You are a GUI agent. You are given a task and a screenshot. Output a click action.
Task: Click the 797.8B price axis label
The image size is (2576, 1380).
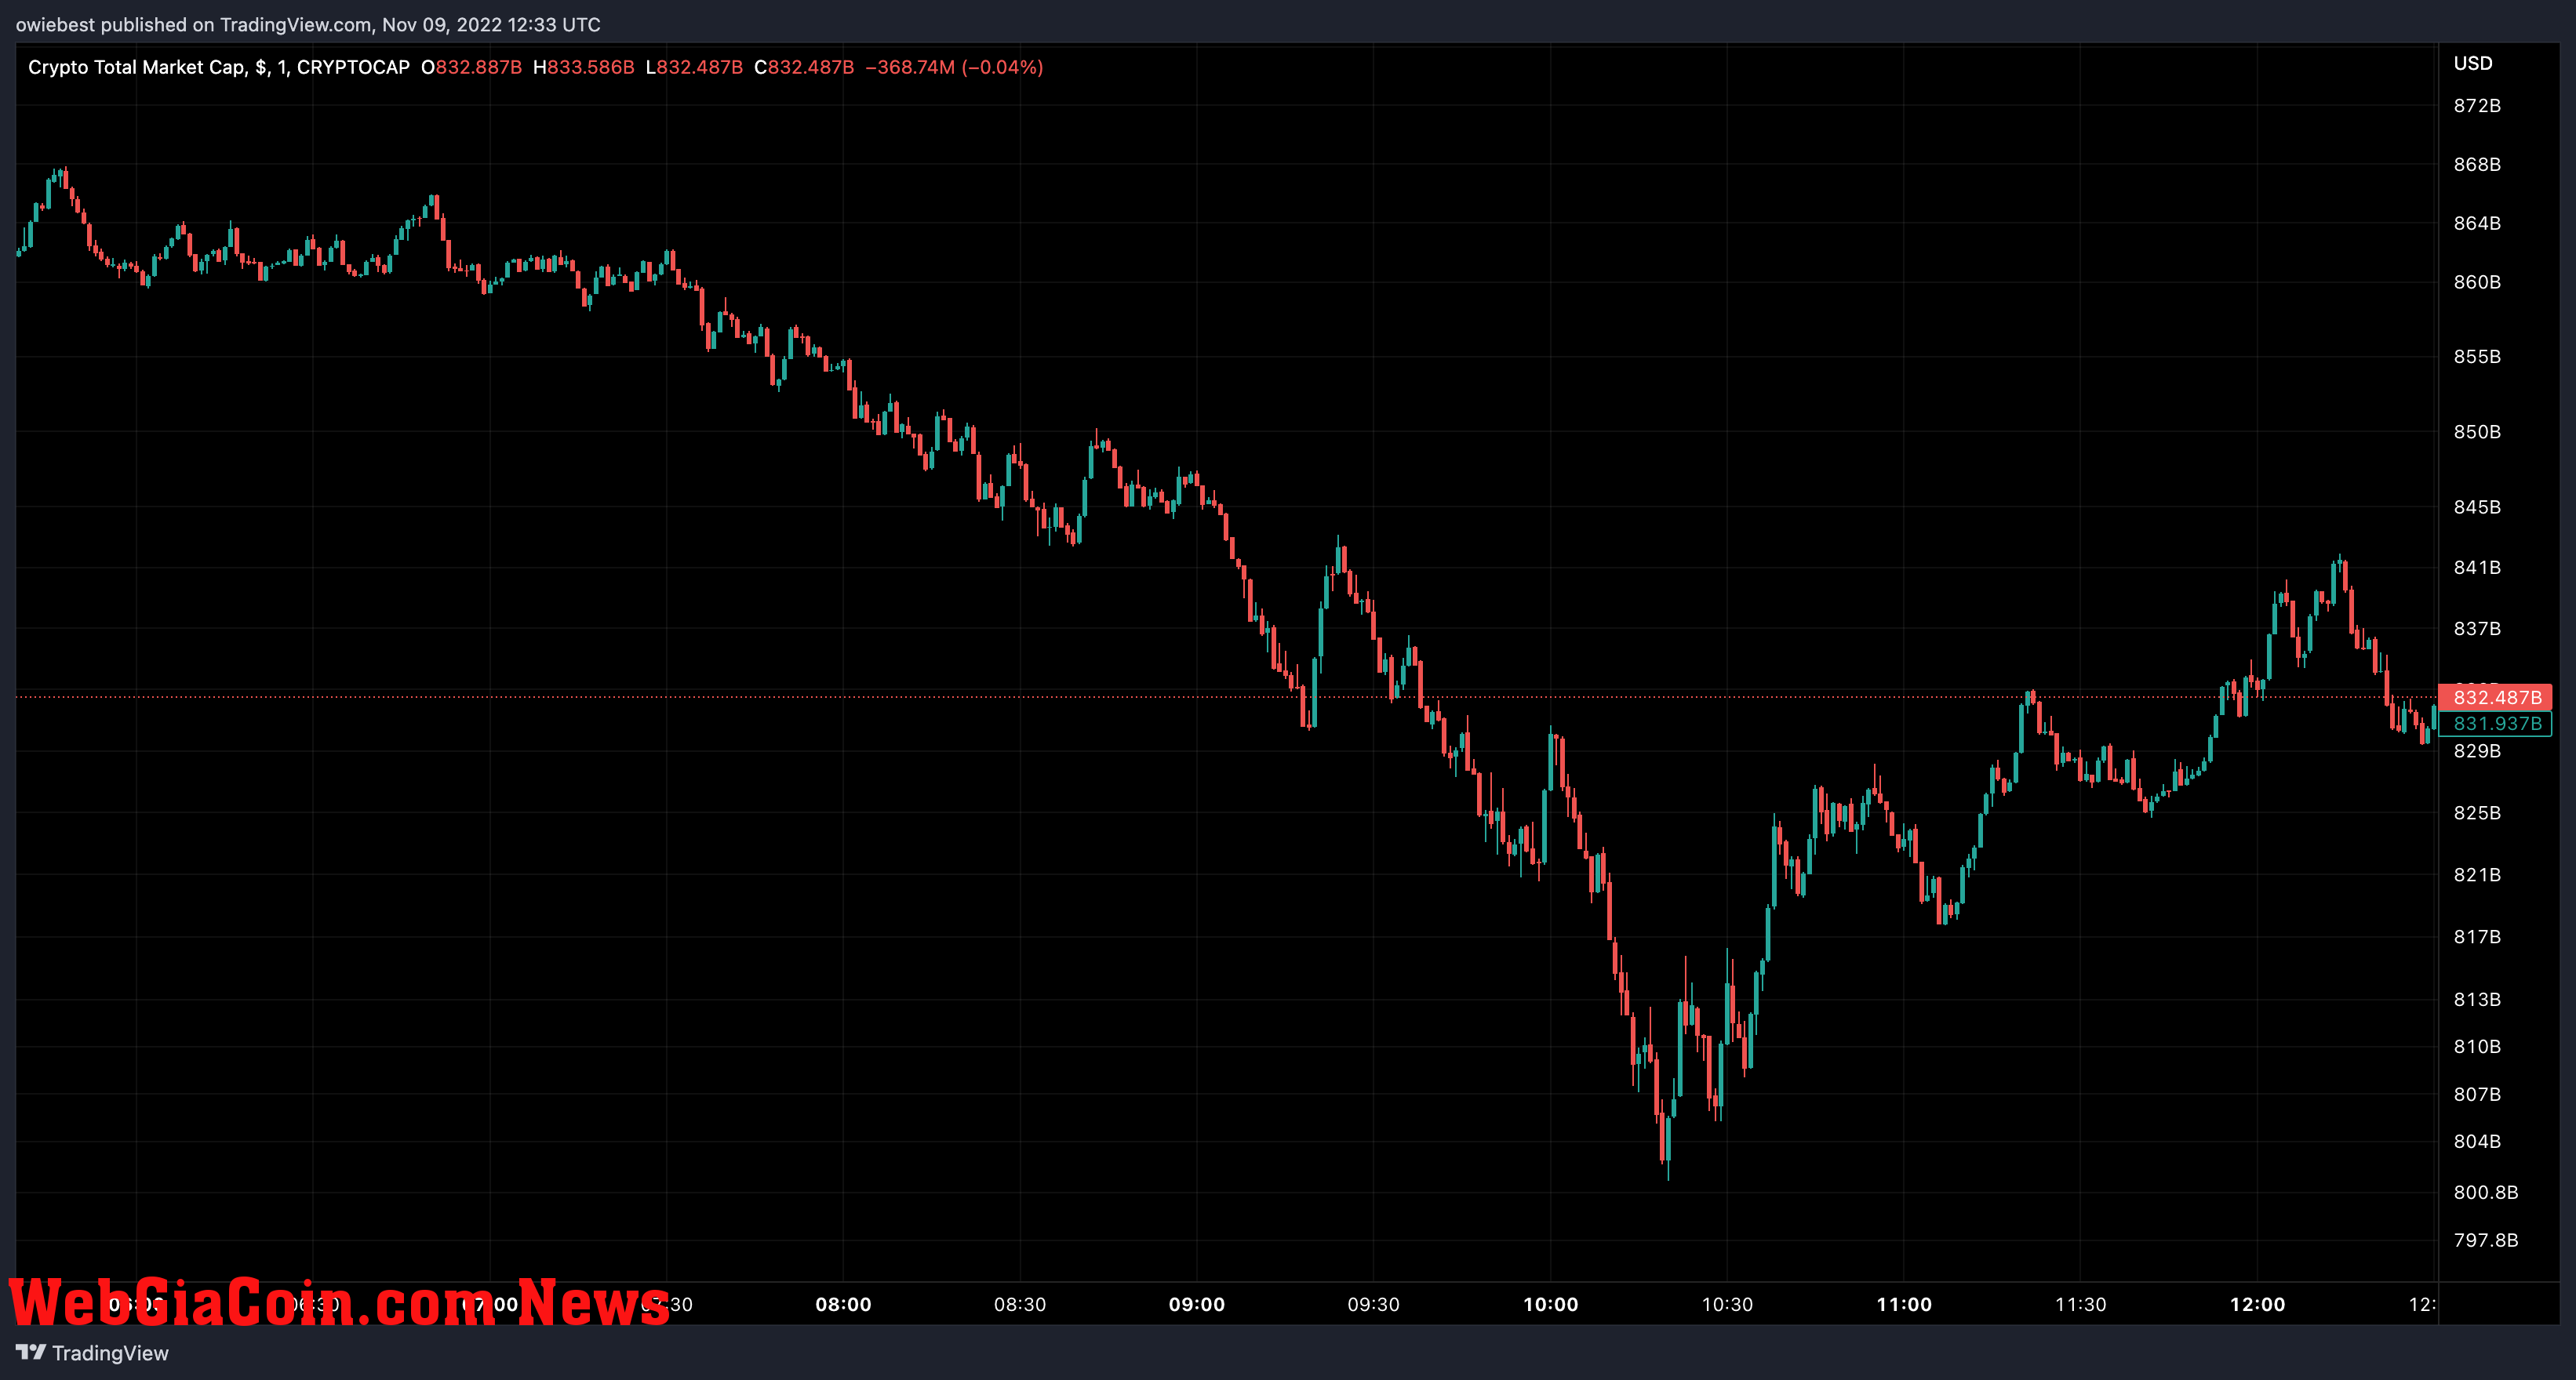[2485, 1240]
